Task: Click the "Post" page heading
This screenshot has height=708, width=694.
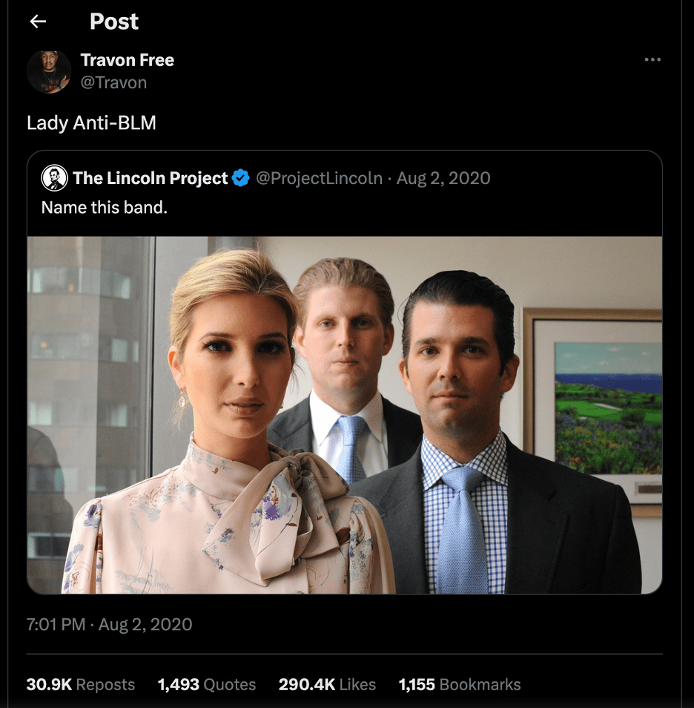Action: tap(114, 22)
